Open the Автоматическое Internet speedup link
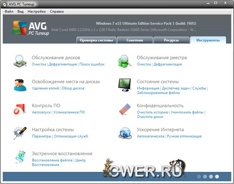Image resolution: width=234 pixels, height=184 pixels. click(150, 136)
